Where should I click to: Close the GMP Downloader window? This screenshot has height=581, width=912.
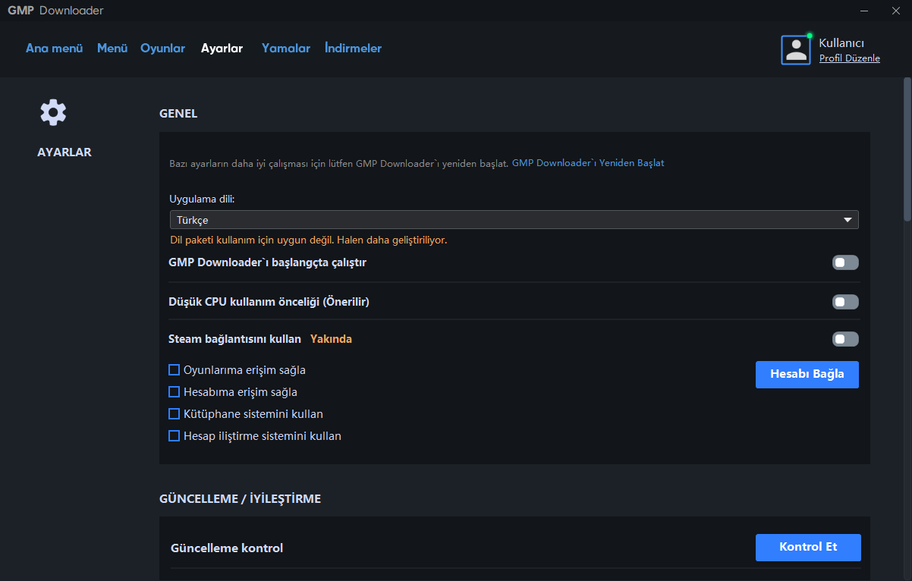[x=895, y=11]
